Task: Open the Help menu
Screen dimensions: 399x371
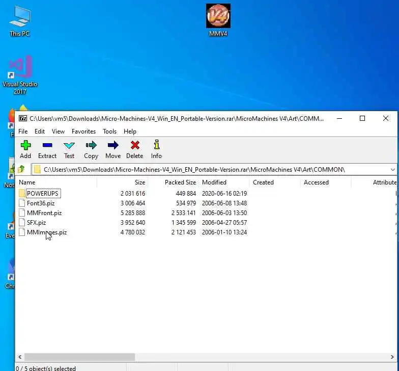Action: (x=130, y=131)
